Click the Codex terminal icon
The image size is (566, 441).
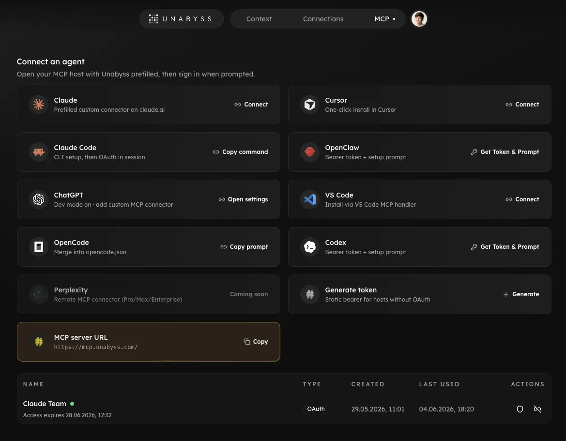coord(310,247)
